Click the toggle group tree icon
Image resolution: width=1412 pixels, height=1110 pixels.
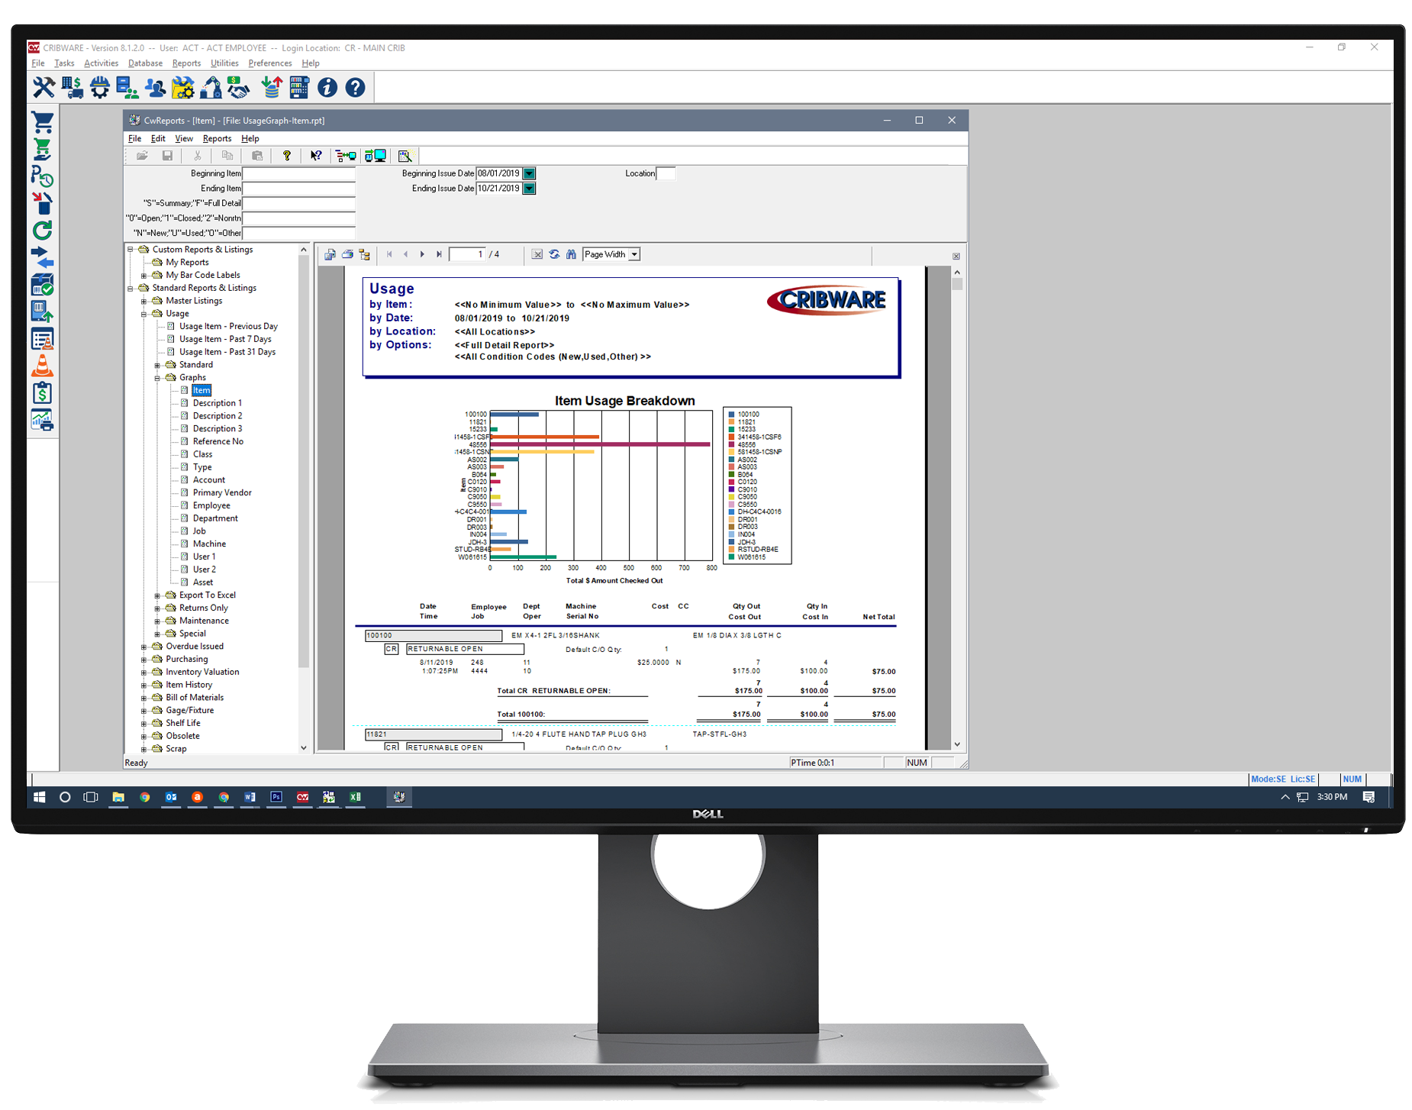[x=365, y=254]
